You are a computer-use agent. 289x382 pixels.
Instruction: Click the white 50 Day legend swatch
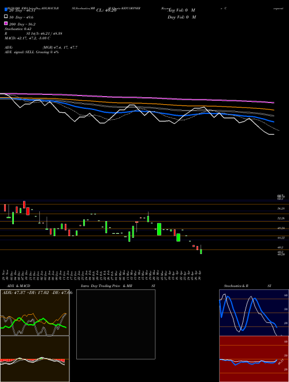6,17
